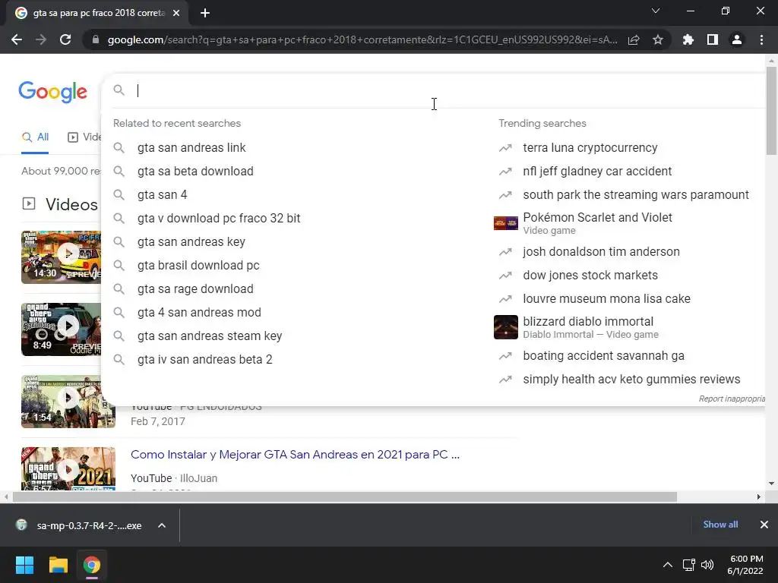Expand the sa-mp download options chevron

[162, 525]
